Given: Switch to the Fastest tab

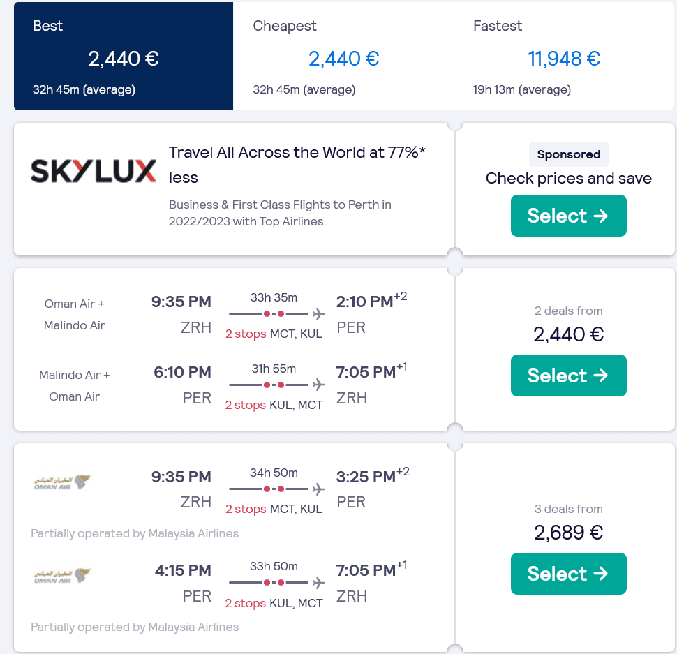Looking at the screenshot, I should pyautogui.click(x=564, y=56).
